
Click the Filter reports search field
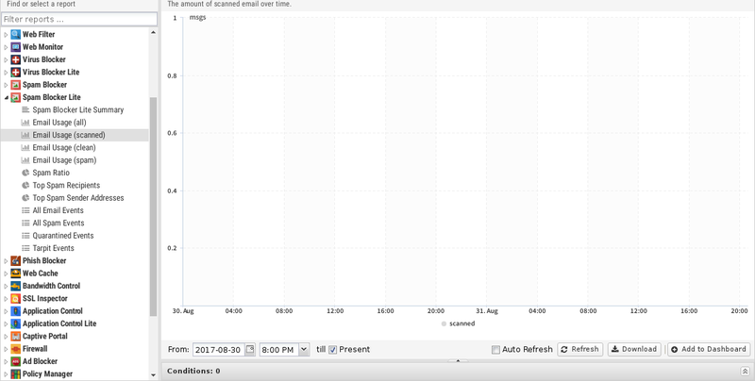(x=79, y=19)
